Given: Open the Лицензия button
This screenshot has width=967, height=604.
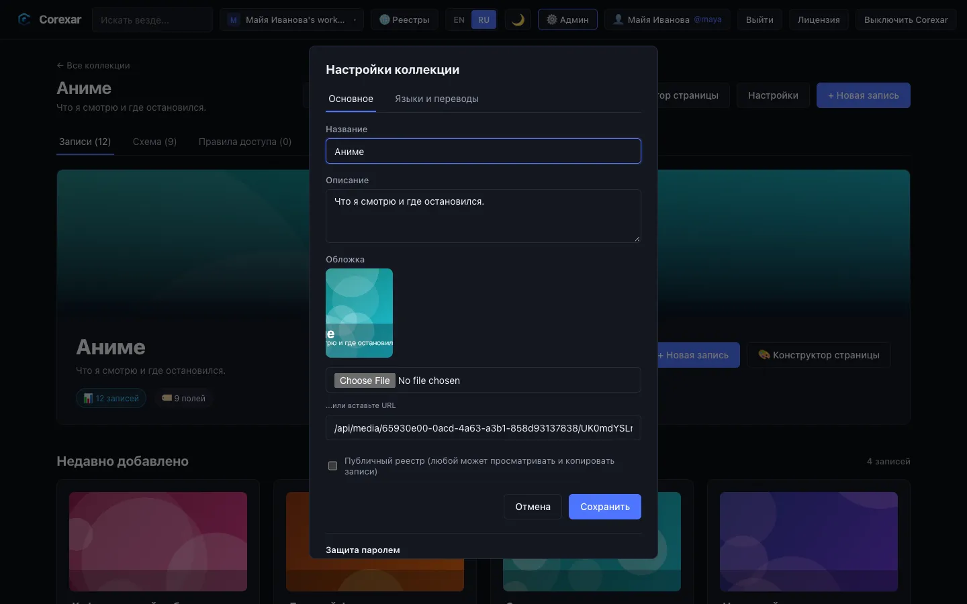Looking at the screenshot, I should pyautogui.click(x=819, y=19).
